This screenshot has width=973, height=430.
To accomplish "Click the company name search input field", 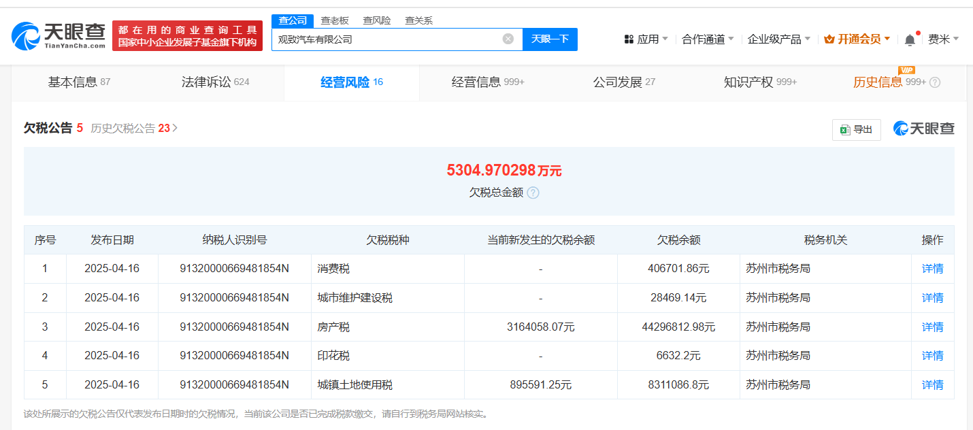I will (x=388, y=39).
